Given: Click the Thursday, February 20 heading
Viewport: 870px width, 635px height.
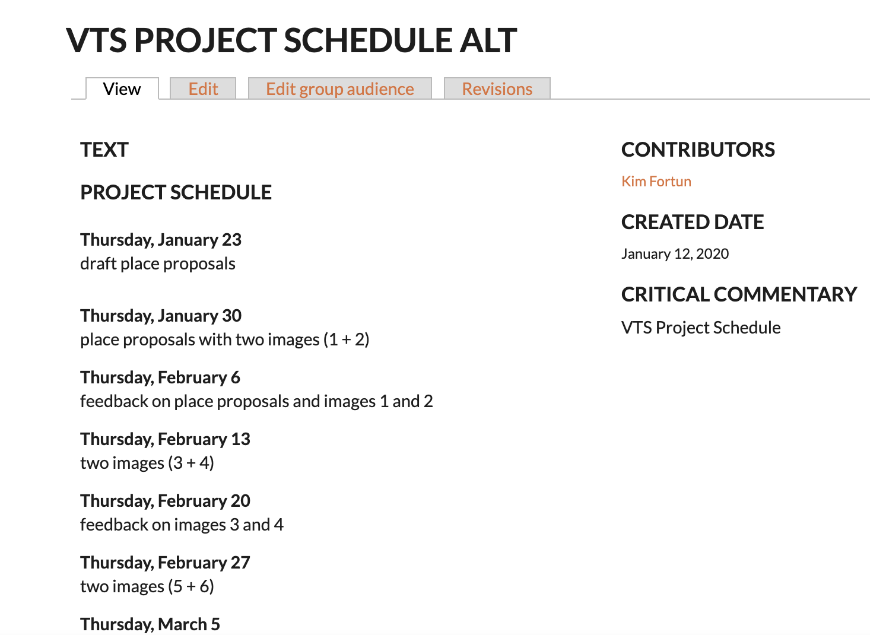Looking at the screenshot, I should point(166,501).
